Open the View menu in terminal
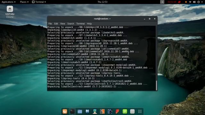 [x=62, y=24]
